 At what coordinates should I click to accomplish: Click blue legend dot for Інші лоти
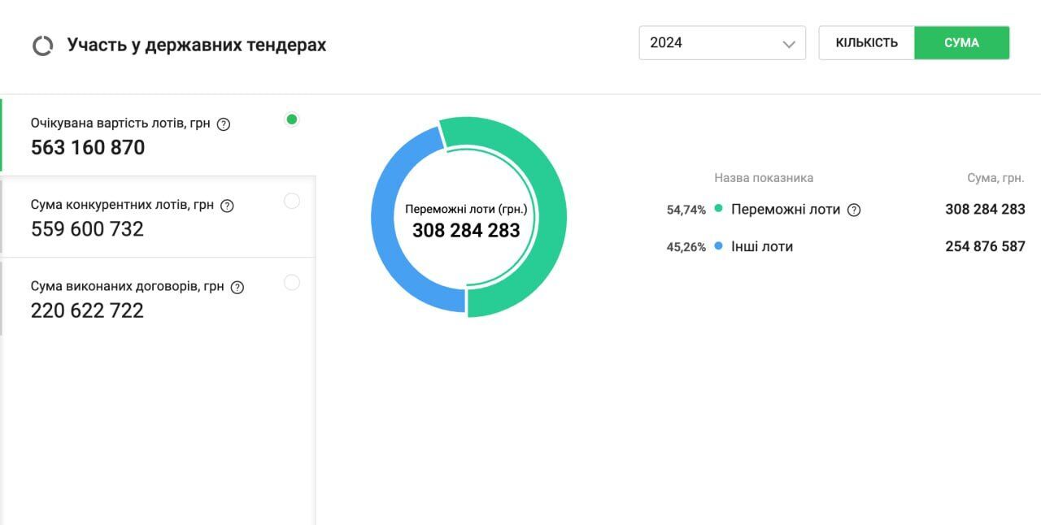[718, 245]
